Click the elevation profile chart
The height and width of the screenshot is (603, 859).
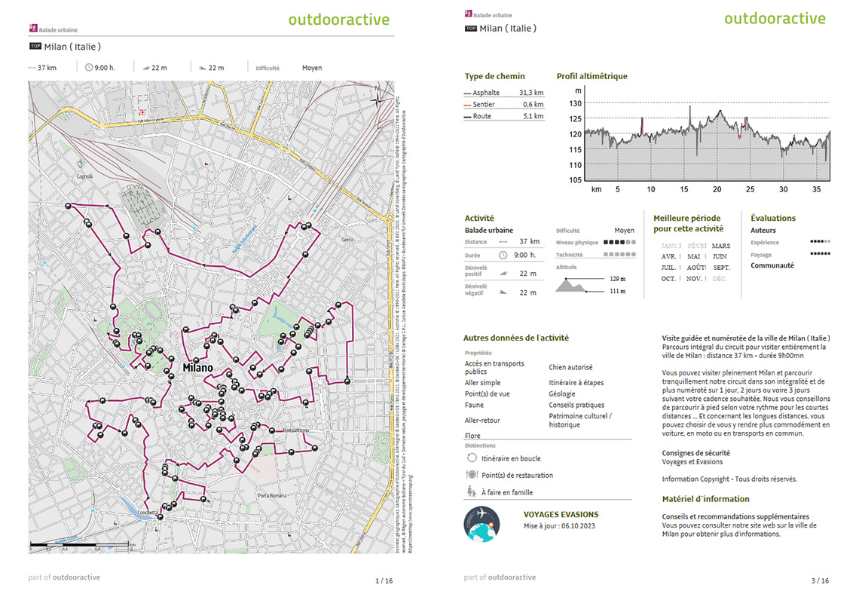click(708, 142)
